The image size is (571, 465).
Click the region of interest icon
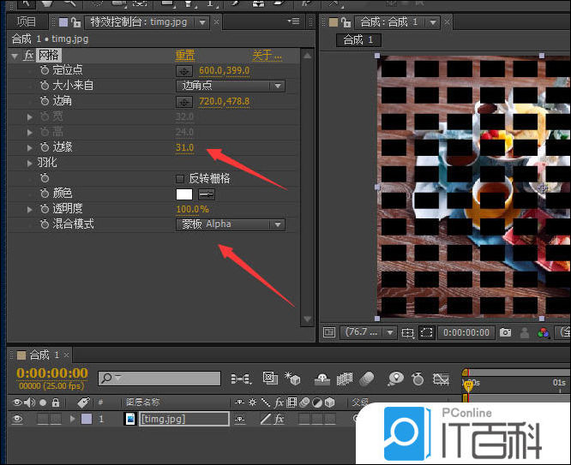pos(408,332)
